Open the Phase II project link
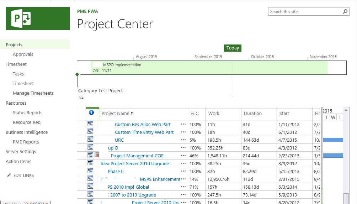 click(x=116, y=171)
